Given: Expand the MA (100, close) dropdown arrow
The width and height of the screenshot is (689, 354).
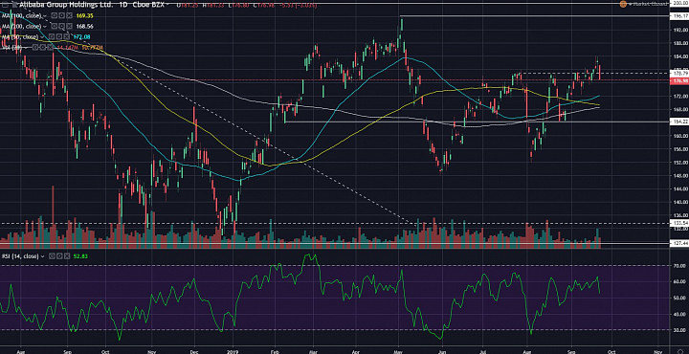Looking at the screenshot, I should click(x=44, y=16).
